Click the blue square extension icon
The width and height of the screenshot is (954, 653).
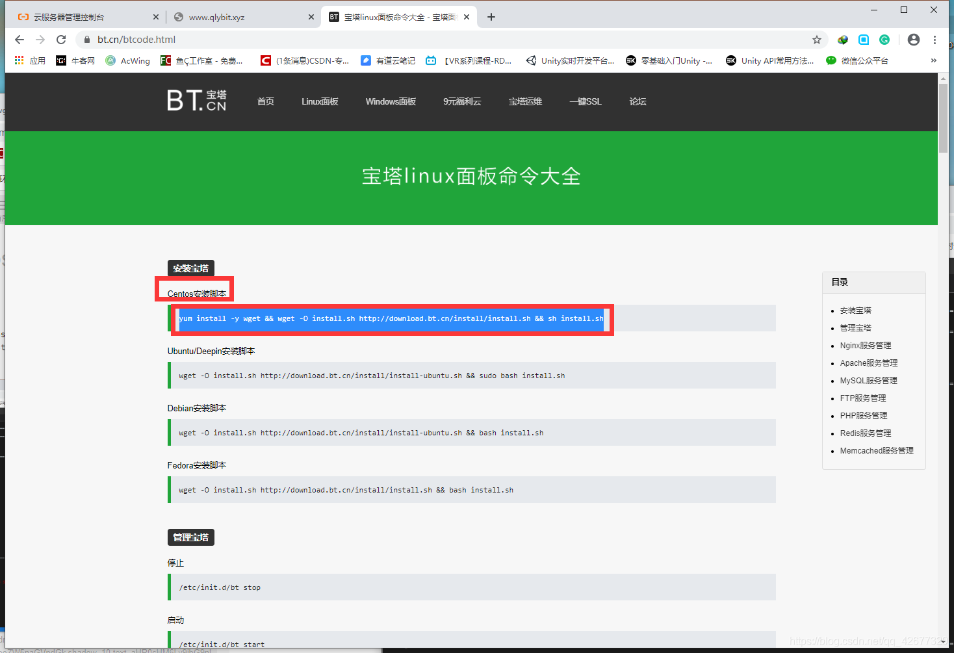(x=864, y=40)
